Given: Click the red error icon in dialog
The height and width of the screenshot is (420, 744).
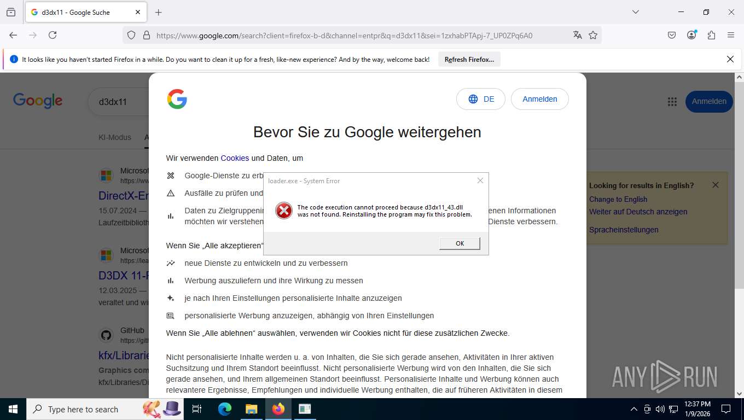Looking at the screenshot, I should pos(283,211).
